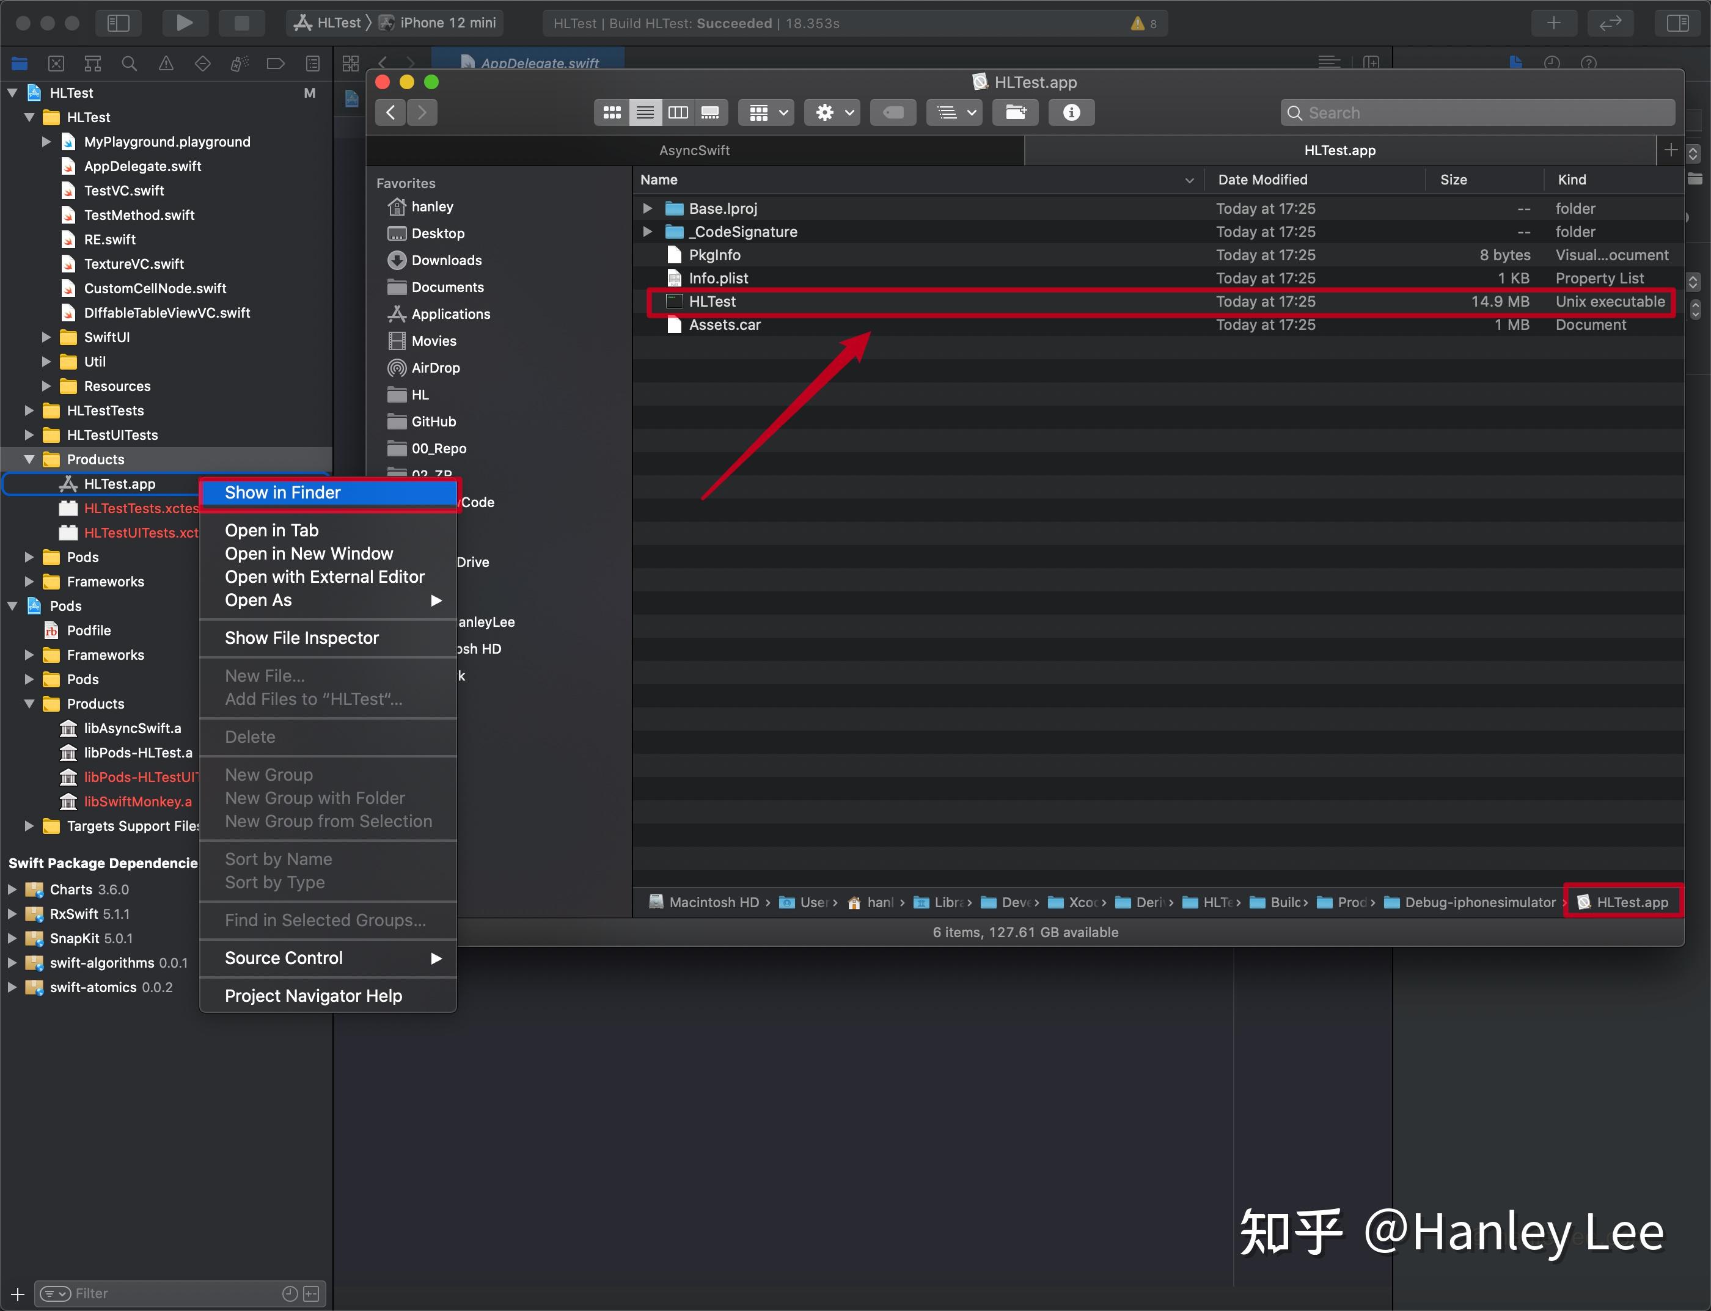Click the Stop button in Xcode toolbar
Viewport: 1711px width, 1311px height.
[241, 23]
